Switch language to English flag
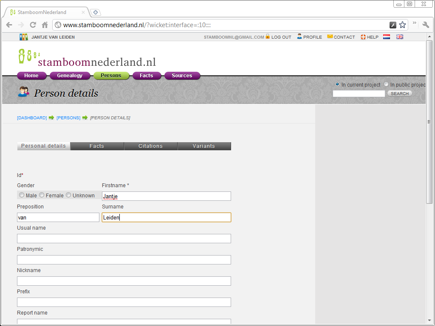 pos(400,37)
